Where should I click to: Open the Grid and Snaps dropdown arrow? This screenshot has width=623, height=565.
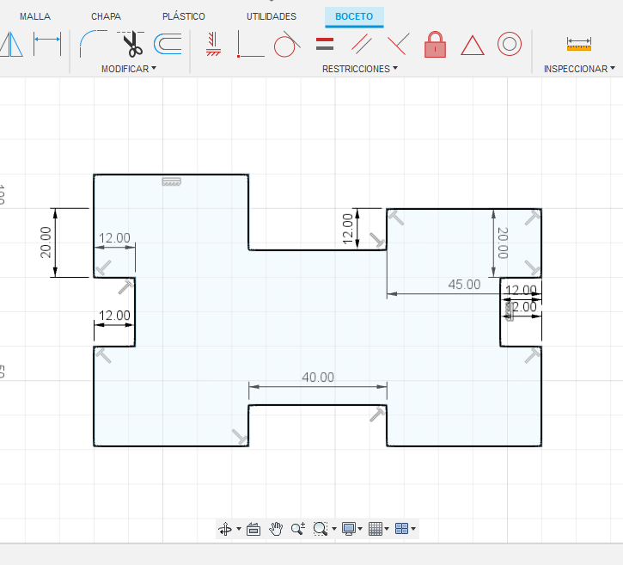click(387, 529)
